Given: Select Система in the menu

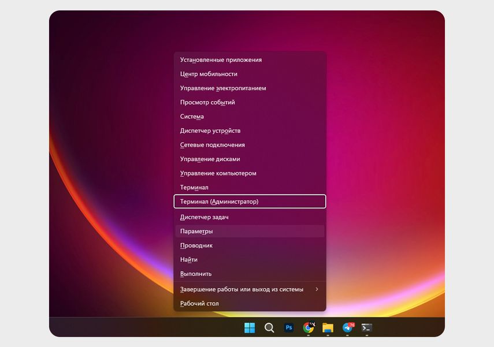Looking at the screenshot, I should pyautogui.click(x=250, y=117).
